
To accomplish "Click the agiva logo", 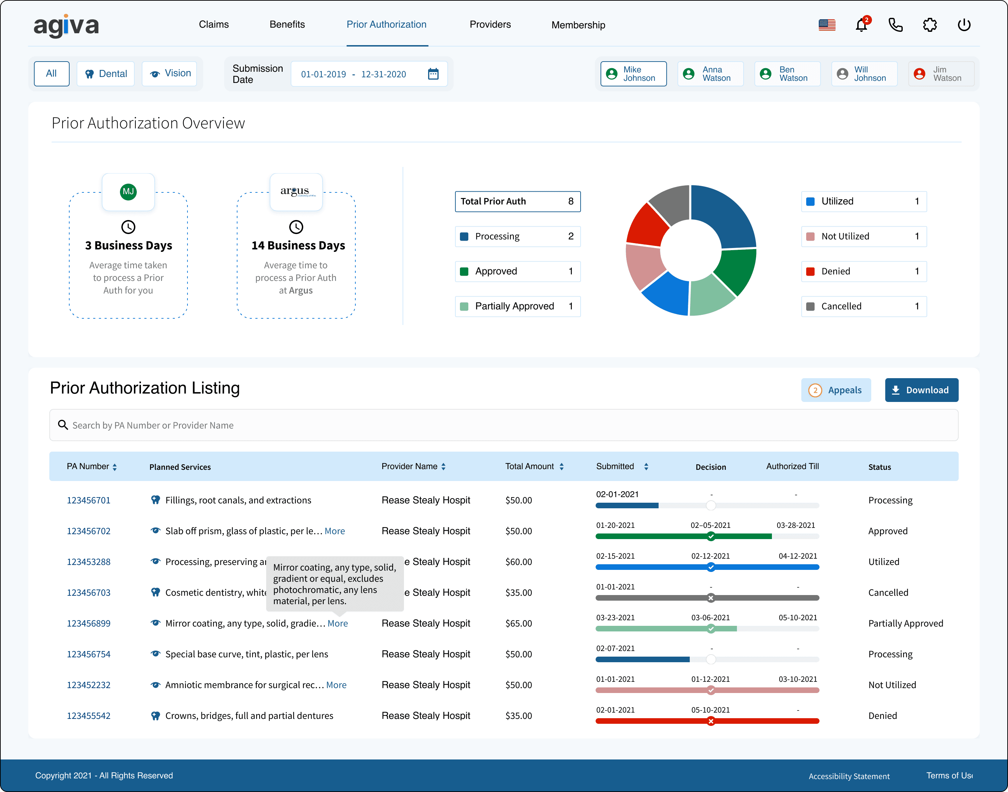I will 66,26.
